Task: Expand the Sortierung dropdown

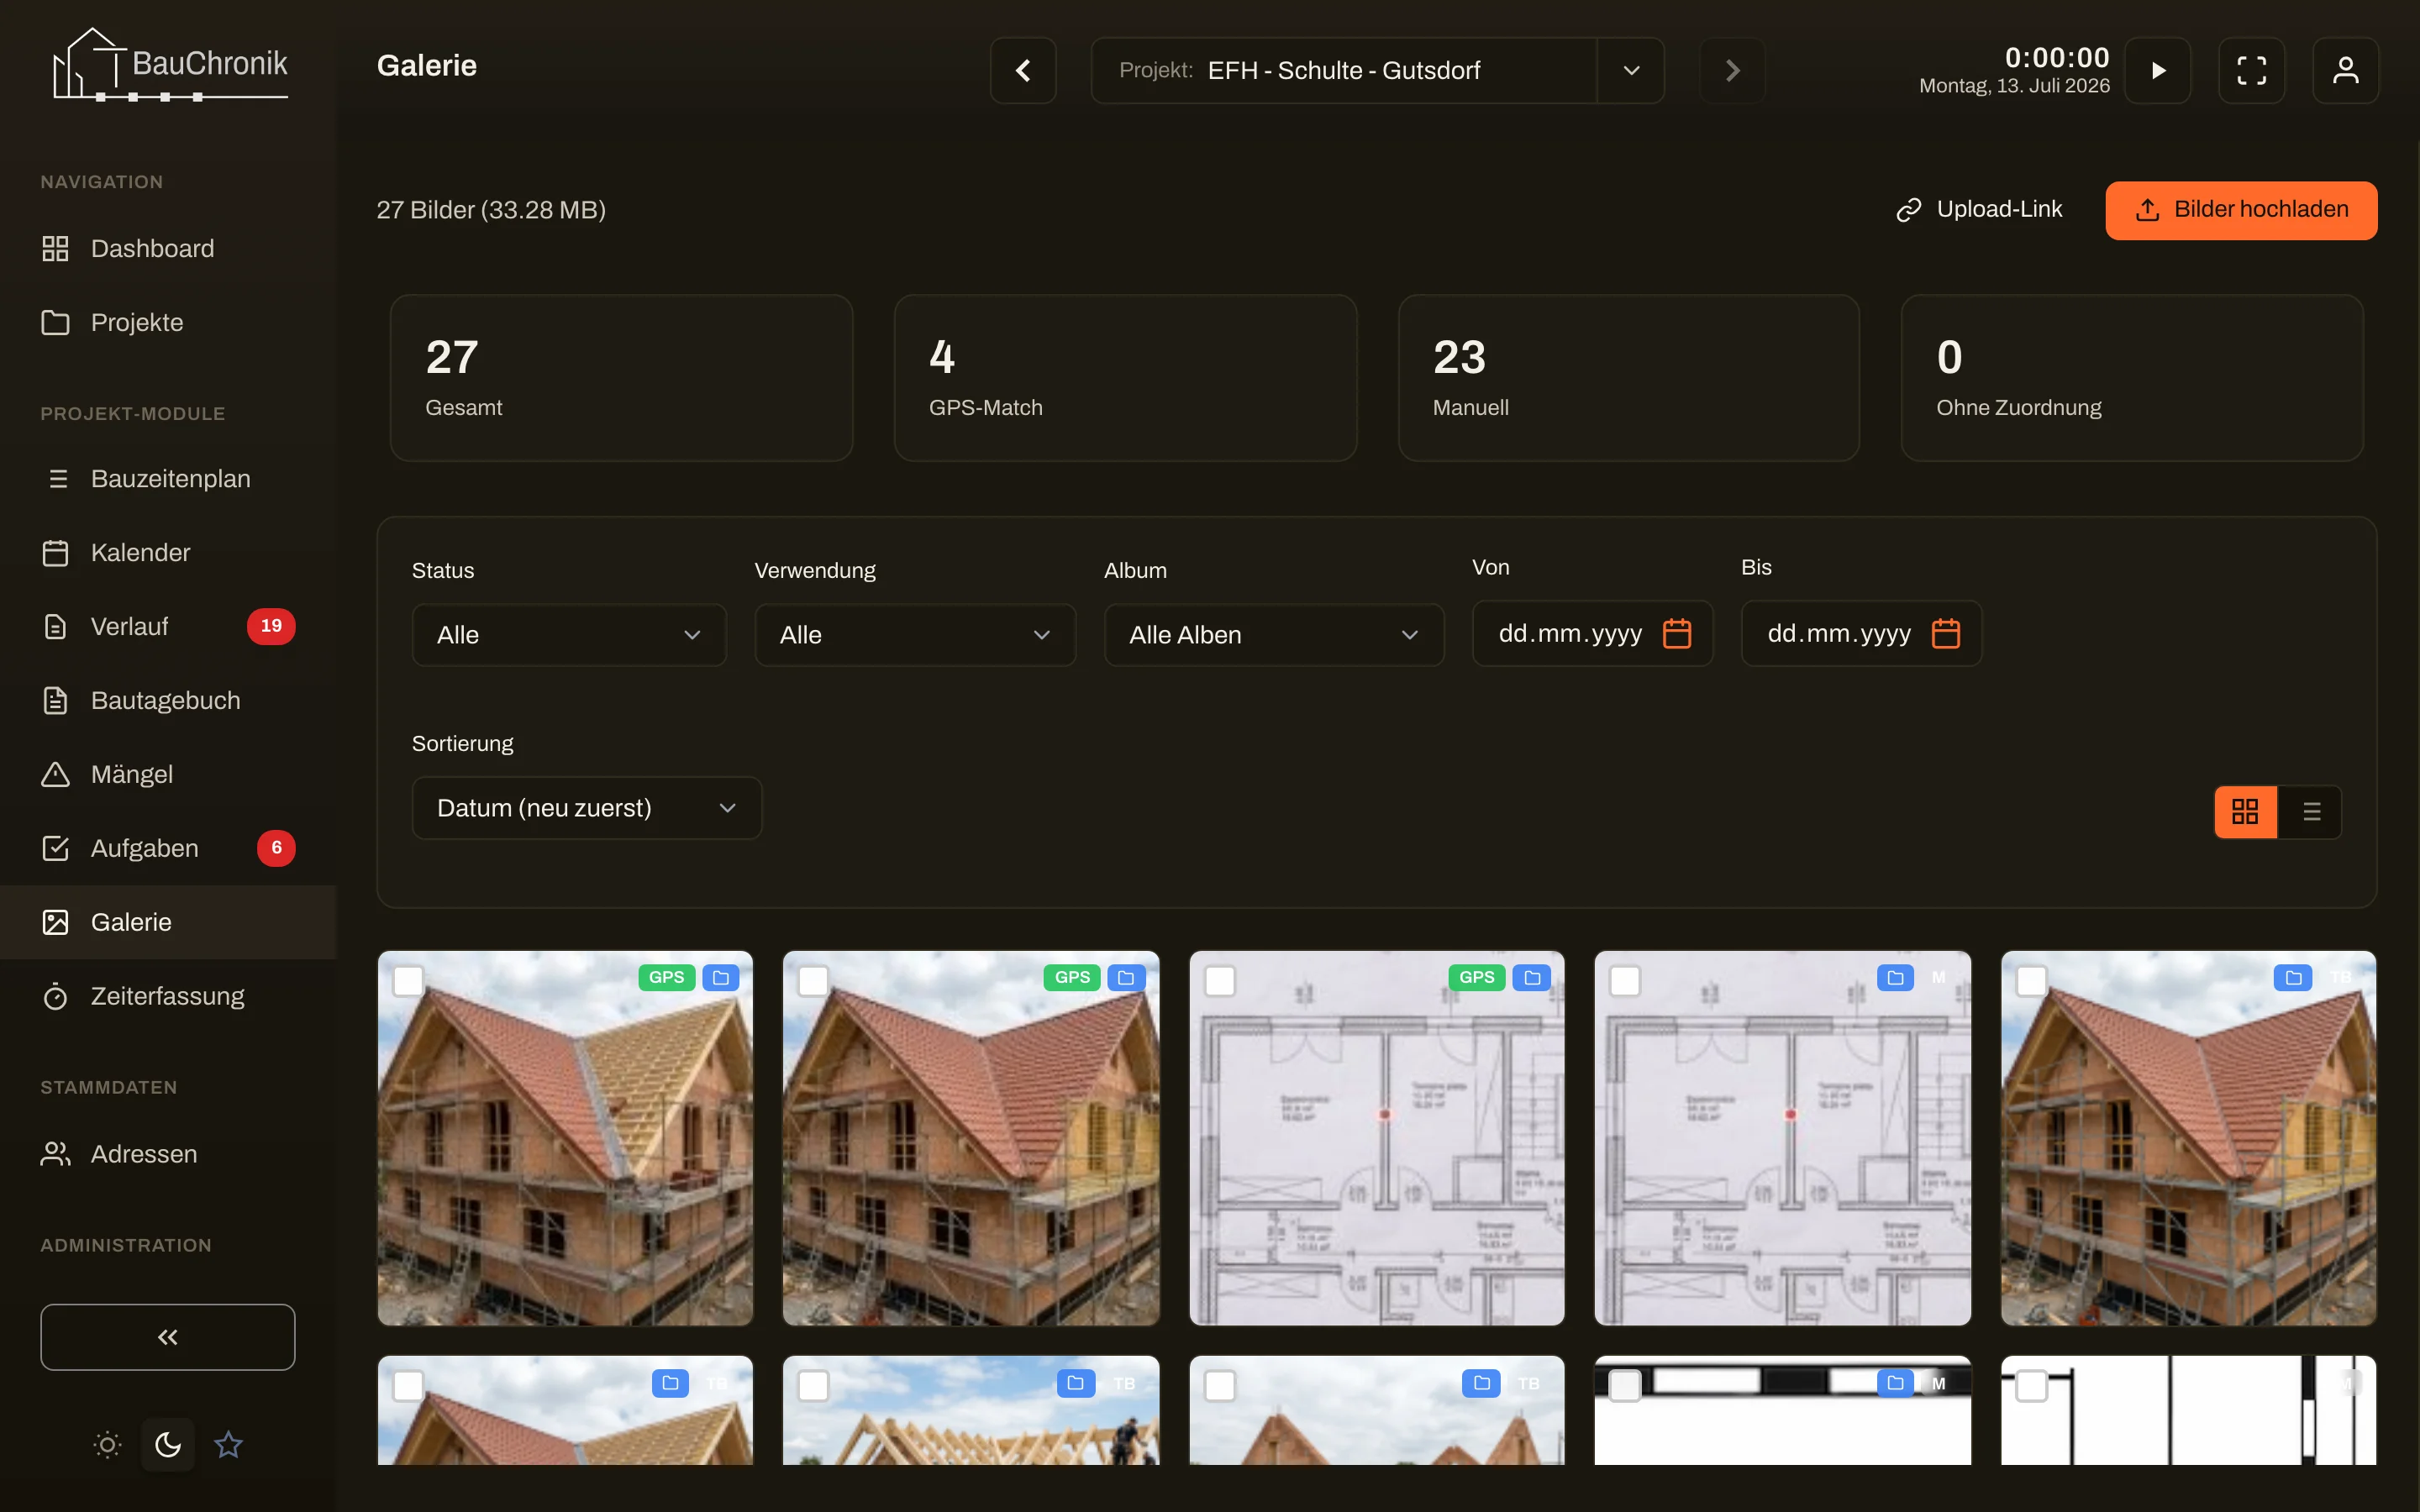Action: (587, 808)
